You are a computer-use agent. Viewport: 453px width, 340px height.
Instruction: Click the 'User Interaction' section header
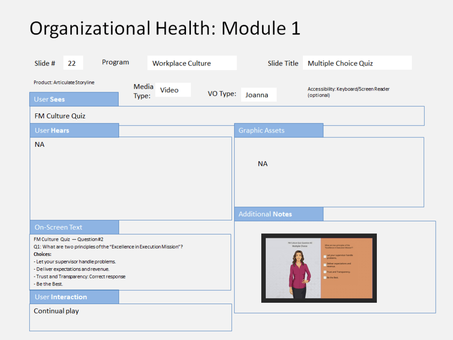[x=74, y=297]
